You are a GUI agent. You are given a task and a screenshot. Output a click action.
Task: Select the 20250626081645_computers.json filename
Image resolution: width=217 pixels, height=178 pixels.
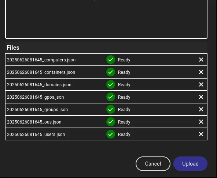tap(41, 60)
